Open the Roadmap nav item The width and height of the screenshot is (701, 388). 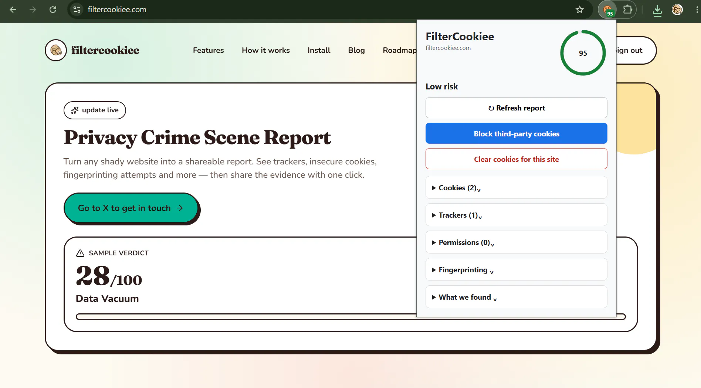[x=399, y=50]
